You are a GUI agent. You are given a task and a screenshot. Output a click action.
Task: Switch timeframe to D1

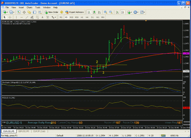(92, 17)
